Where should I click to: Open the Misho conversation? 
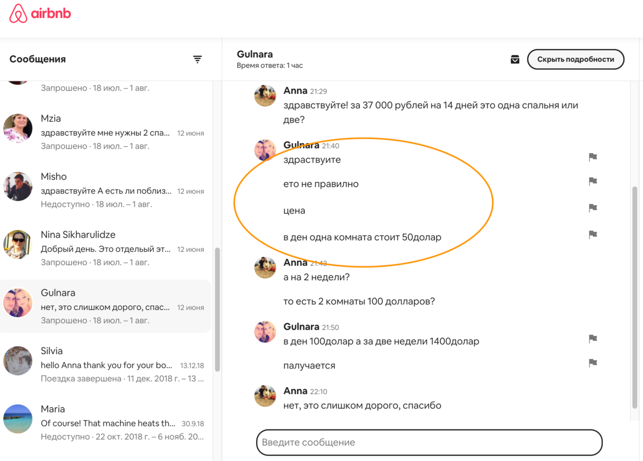(106, 190)
